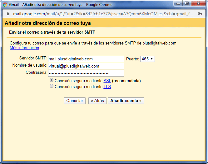
Task: Select the SSL secure connection radio button
Action: (52, 80)
